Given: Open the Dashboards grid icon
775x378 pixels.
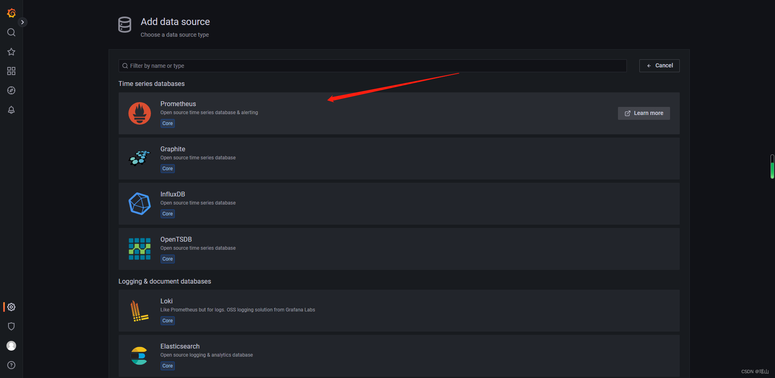Looking at the screenshot, I should point(11,71).
